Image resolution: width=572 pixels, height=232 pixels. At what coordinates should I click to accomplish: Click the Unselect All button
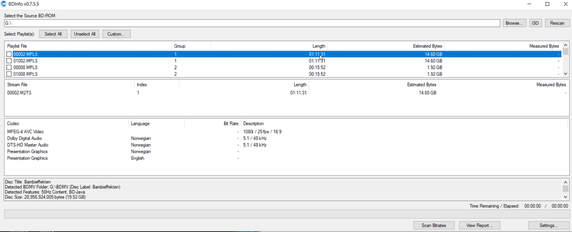point(84,34)
